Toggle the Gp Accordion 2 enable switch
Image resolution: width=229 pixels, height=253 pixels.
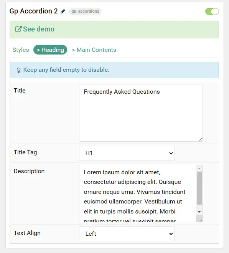point(212,12)
